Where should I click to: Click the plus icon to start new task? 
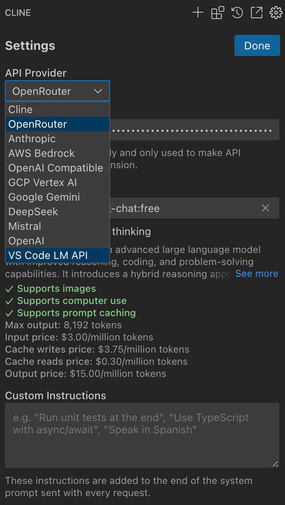click(x=198, y=13)
